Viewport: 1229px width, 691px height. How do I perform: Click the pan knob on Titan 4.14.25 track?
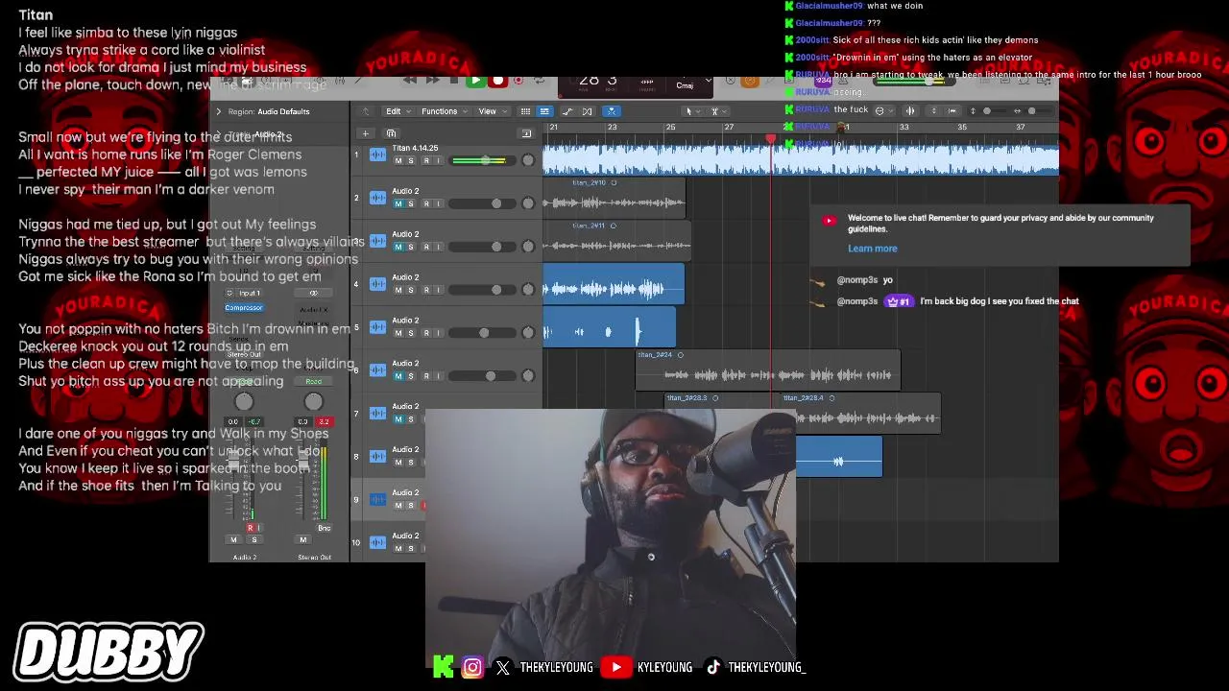[x=528, y=160]
